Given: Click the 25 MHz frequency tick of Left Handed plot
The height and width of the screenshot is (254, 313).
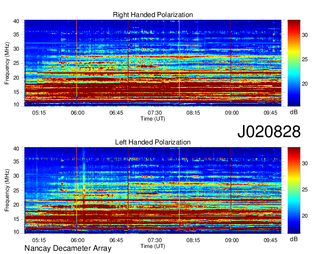Looking at the screenshot, I should coord(16,190).
